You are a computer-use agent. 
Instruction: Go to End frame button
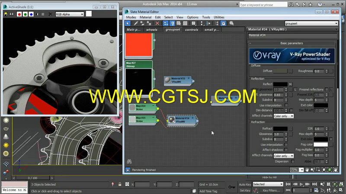coord(314,184)
